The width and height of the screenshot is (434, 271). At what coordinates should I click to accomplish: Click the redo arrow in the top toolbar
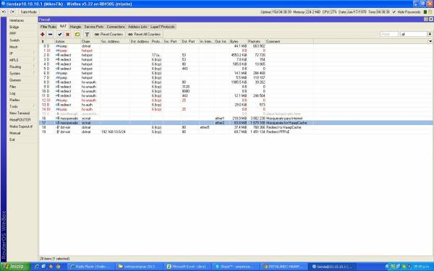point(12,12)
